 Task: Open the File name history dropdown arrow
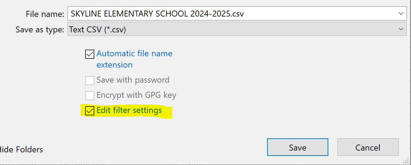click(x=401, y=13)
